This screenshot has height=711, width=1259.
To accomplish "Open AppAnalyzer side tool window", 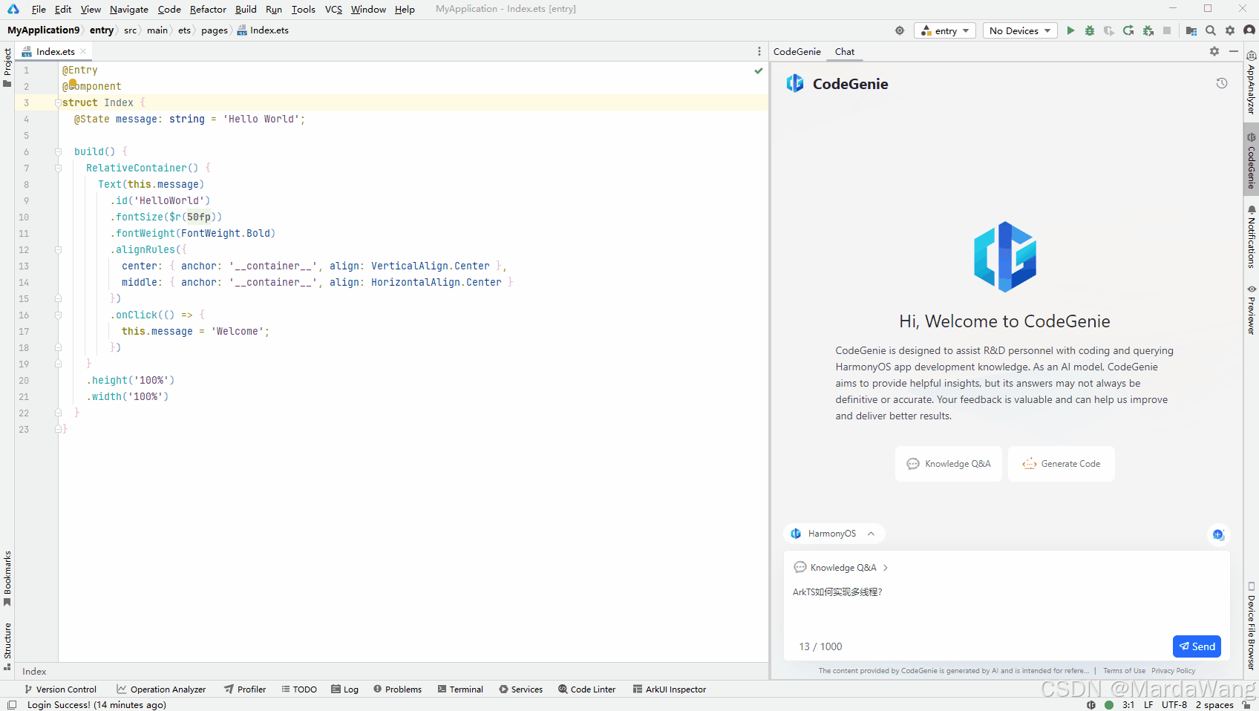I will [x=1252, y=83].
